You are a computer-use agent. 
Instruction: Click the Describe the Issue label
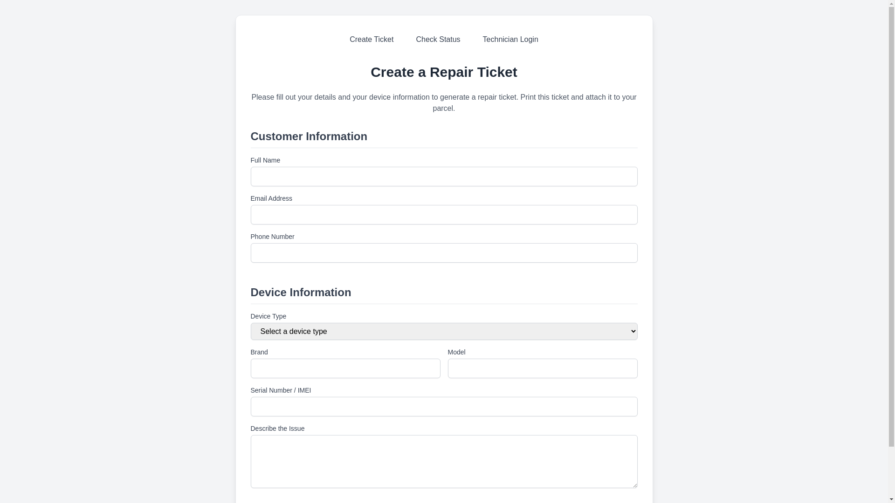[277, 428]
